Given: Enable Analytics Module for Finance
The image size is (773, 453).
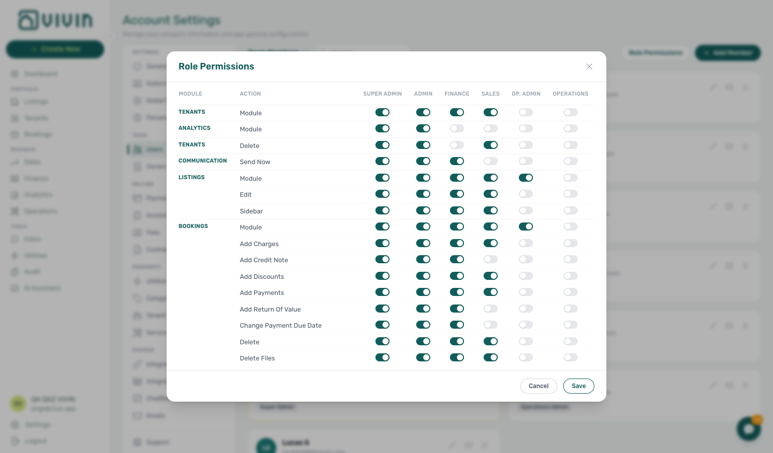Looking at the screenshot, I should click(x=457, y=128).
